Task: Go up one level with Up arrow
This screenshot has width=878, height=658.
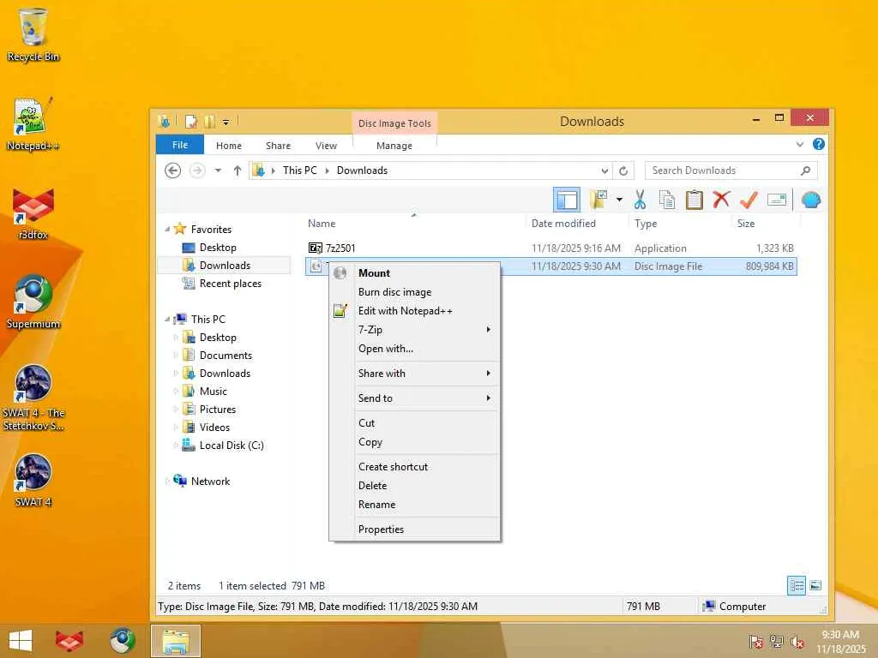Action: 238,170
